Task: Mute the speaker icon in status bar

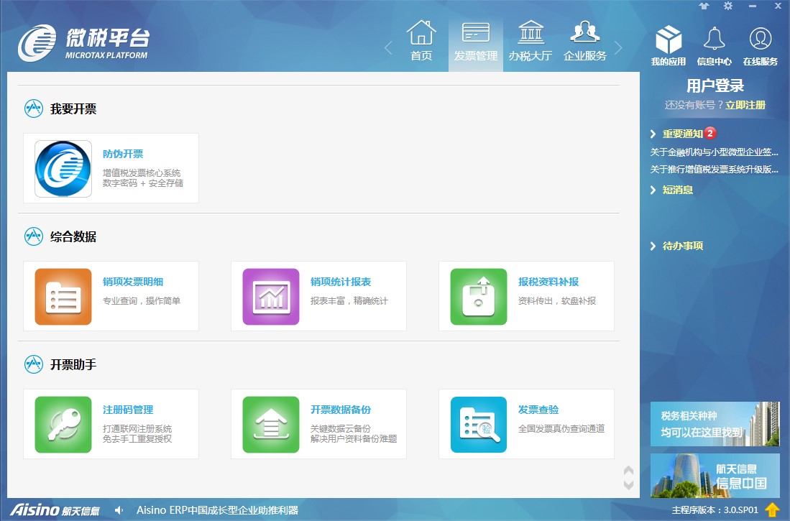Action: tap(119, 510)
